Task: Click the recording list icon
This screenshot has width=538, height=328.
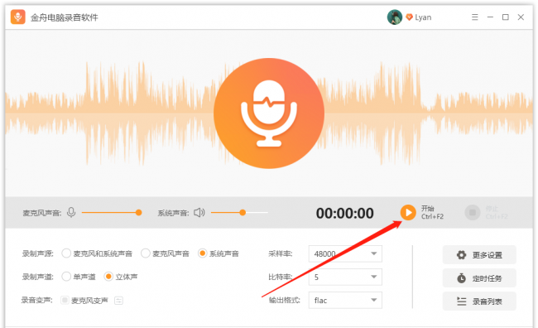Action: tap(462, 301)
